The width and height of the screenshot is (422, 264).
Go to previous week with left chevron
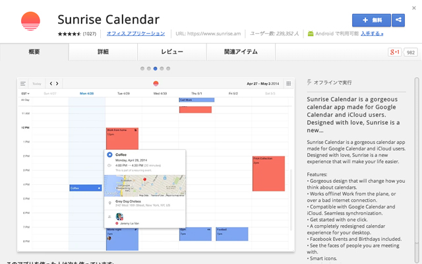pyautogui.click(x=51, y=84)
